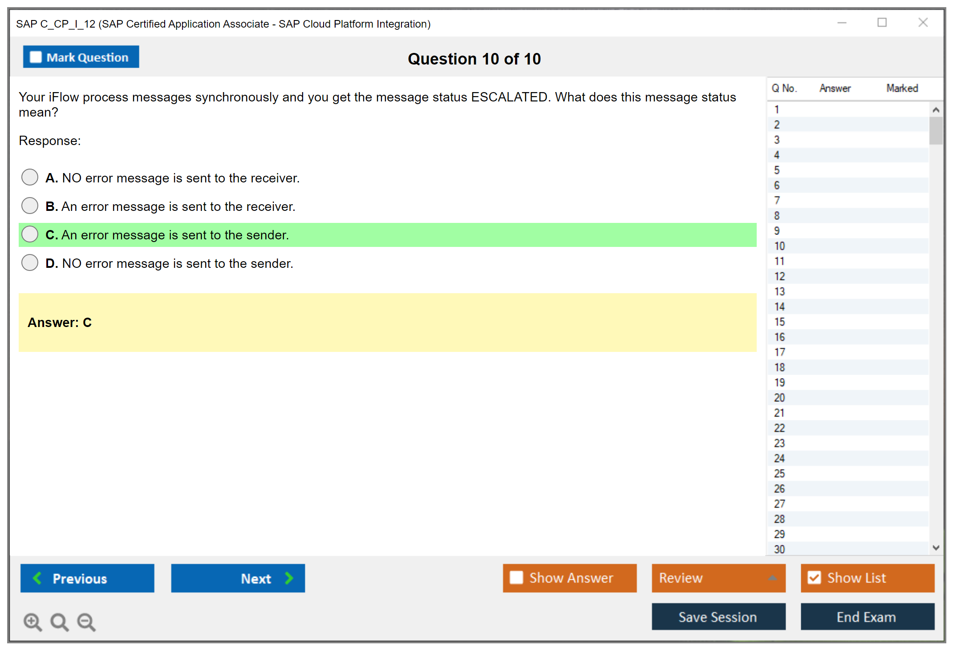Select option A radio button
957x654 pixels.
point(30,177)
